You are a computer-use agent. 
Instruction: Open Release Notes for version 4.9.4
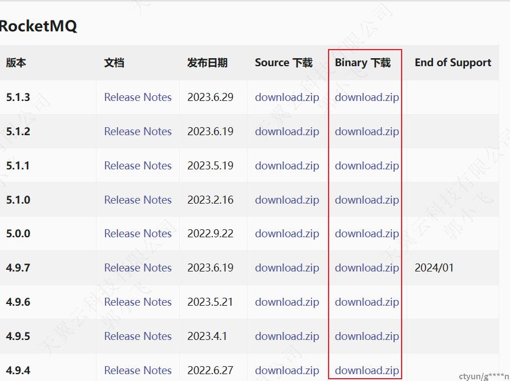(x=138, y=370)
